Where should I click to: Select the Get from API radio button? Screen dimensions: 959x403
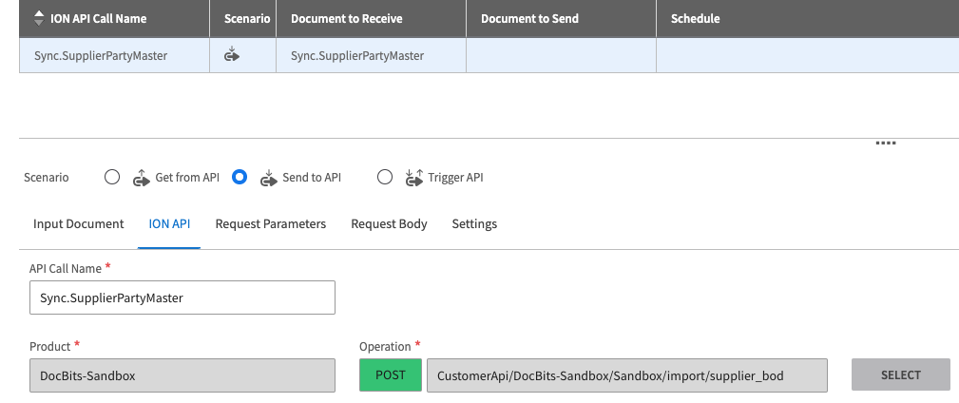(x=112, y=177)
